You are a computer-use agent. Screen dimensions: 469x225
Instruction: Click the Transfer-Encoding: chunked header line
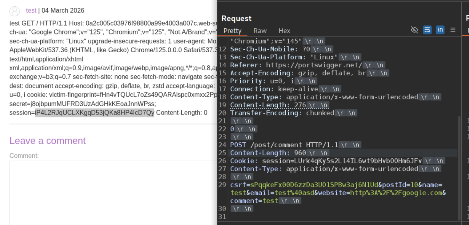(x=282, y=113)
